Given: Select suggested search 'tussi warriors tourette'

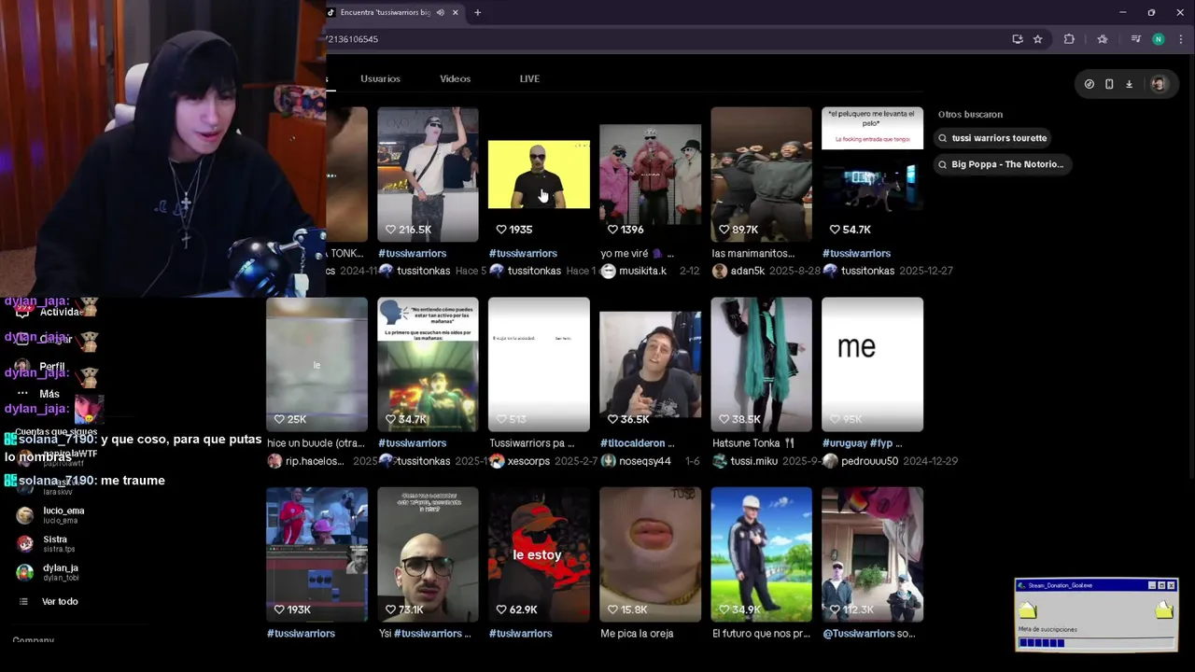Looking at the screenshot, I should pos(992,138).
